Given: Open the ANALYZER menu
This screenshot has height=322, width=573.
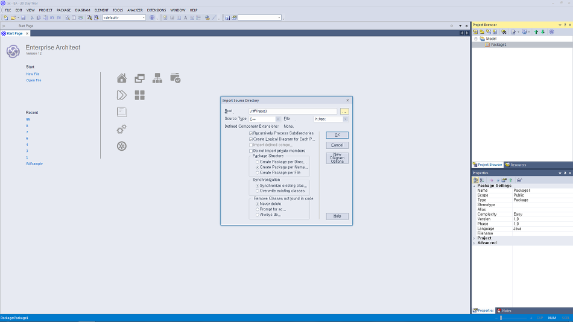Looking at the screenshot, I should (x=135, y=10).
